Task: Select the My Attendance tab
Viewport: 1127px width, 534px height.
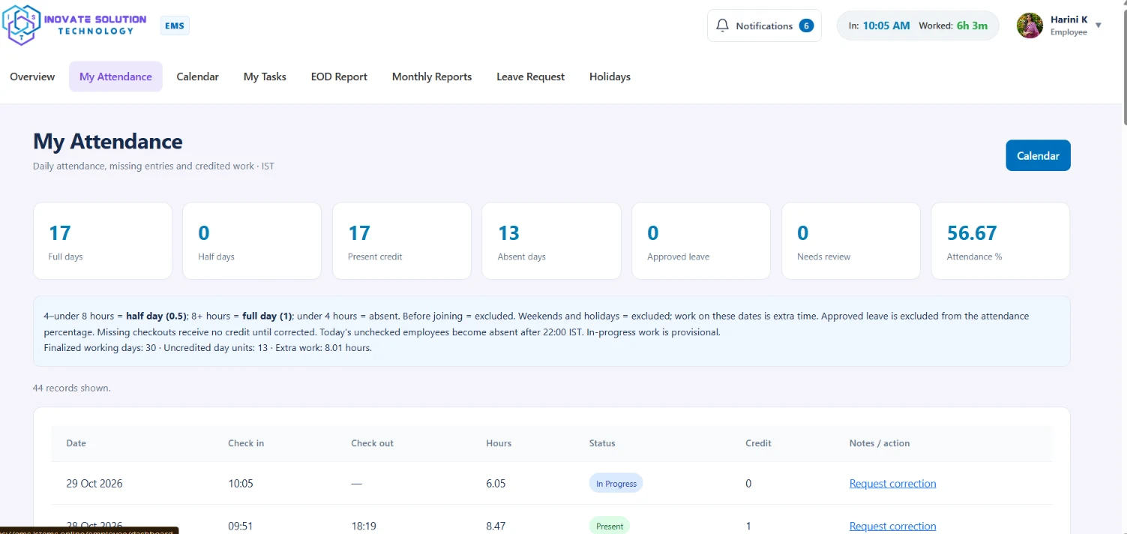Action: point(115,76)
